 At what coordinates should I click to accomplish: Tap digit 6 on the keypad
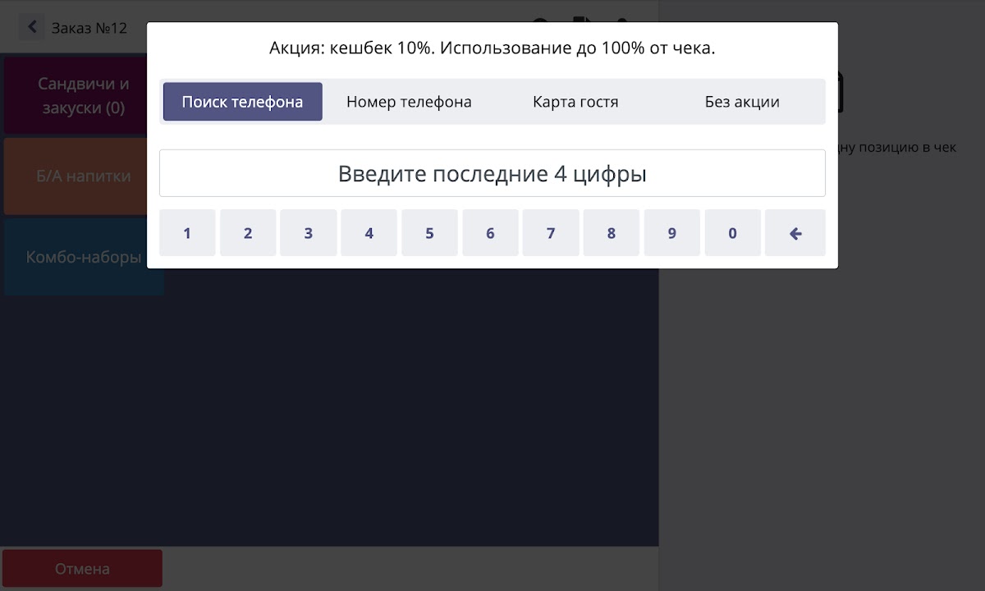coord(490,233)
